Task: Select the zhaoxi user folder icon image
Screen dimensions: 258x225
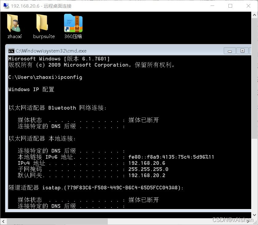Action: click(x=14, y=23)
